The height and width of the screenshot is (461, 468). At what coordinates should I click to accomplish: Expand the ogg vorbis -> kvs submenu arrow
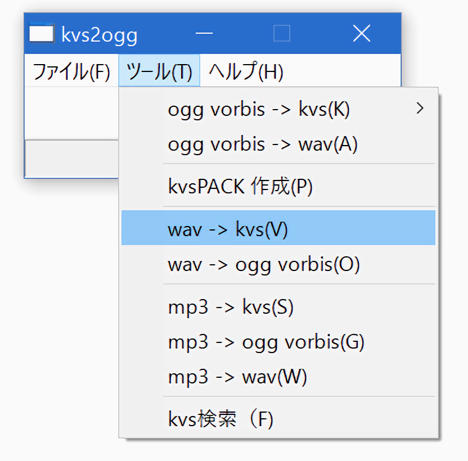[418, 109]
